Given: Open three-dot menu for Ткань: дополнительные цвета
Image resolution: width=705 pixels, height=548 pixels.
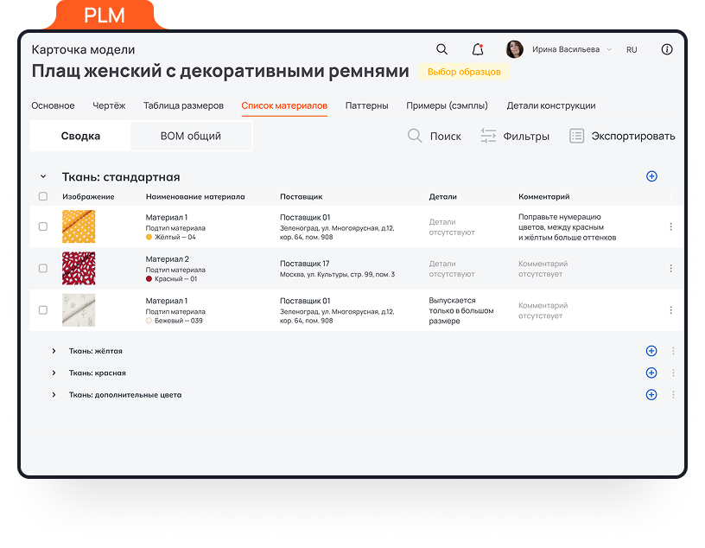Looking at the screenshot, I should coord(674,395).
